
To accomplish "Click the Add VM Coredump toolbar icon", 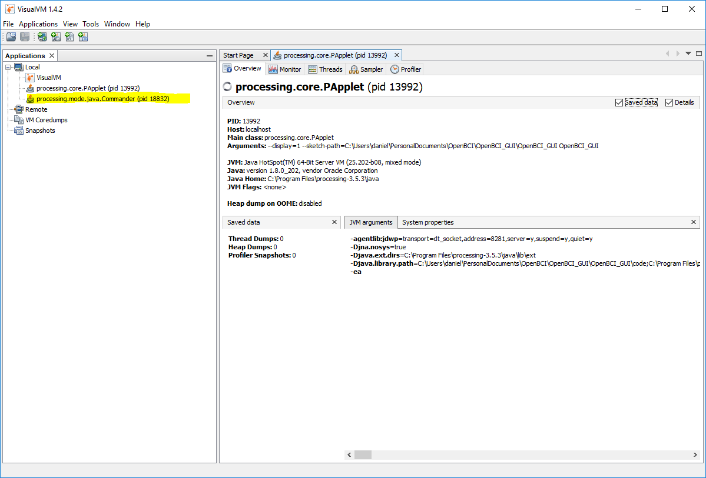I will (69, 37).
